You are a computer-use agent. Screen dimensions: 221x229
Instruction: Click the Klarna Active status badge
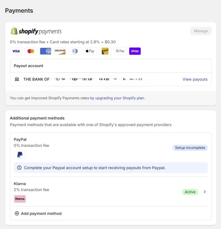pos(190,192)
